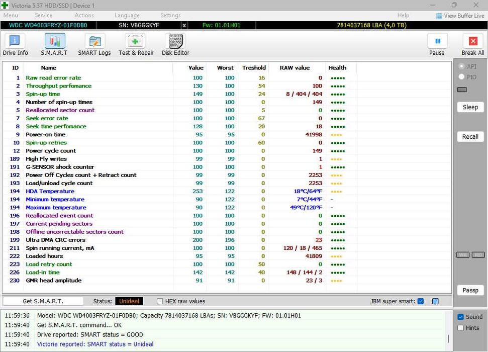The width and height of the screenshot is (488, 352).
Task: Select the Power cycle count row
Action: point(227,151)
